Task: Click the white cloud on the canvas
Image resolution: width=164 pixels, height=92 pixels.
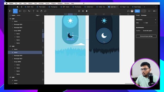Action: pyautogui.click(x=79, y=44)
